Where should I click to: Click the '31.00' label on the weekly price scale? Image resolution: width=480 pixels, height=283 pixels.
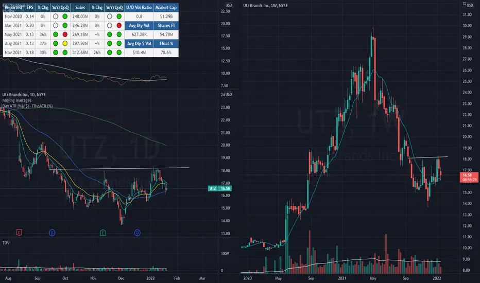coord(467,14)
